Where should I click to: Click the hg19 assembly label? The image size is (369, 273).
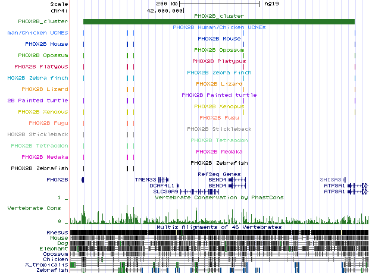273,4
